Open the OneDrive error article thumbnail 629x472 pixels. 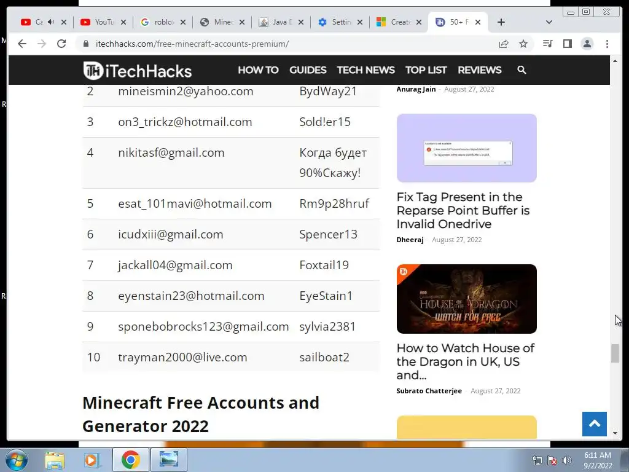(467, 148)
